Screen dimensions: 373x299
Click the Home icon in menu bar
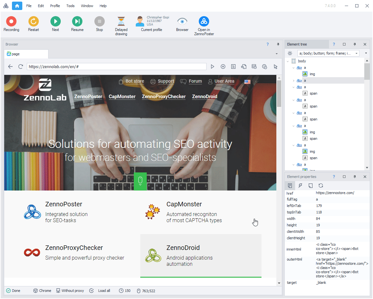pyautogui.click(x=17, y=6)
